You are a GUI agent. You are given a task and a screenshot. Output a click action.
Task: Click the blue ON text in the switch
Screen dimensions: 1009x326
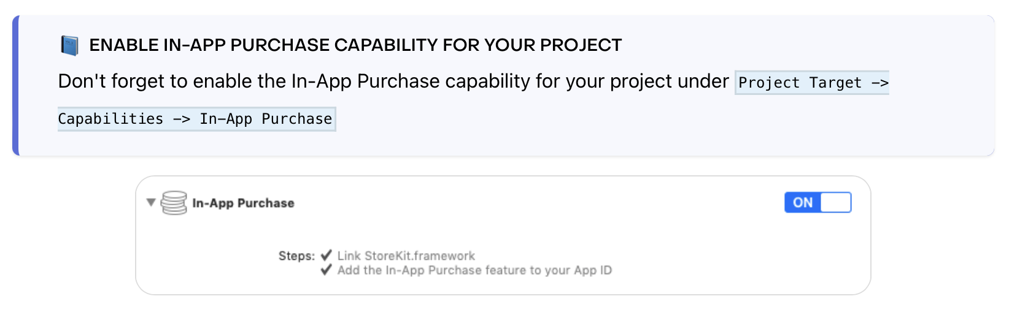(803, 203)
